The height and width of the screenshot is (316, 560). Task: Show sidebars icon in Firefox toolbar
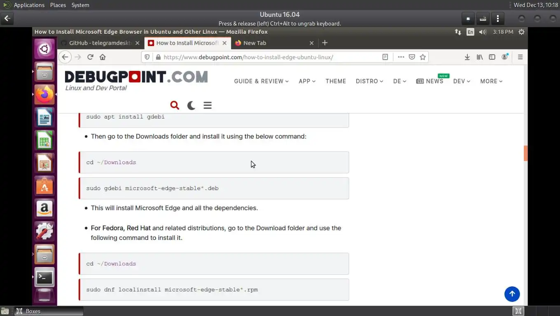[492, 57]
